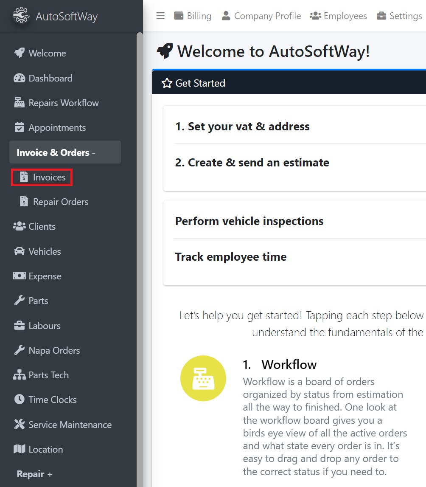Open the Dashboard from the sidebar

(x=50, y=78)
